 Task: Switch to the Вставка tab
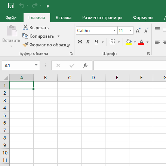click(x=64, y=18)
